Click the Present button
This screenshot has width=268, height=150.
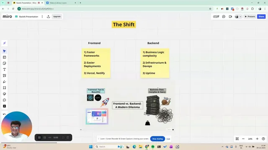pos(250,17)
